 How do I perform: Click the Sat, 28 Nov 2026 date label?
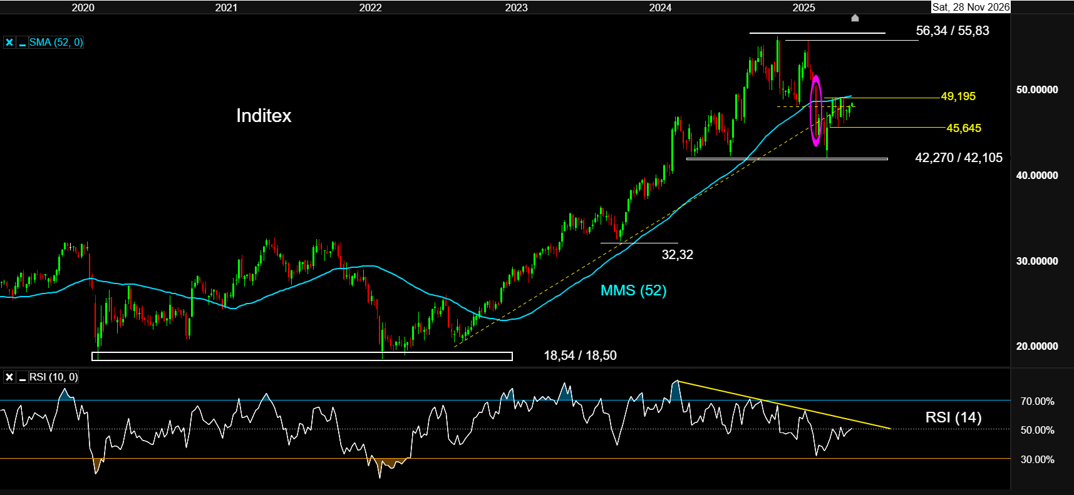[971, 7]
